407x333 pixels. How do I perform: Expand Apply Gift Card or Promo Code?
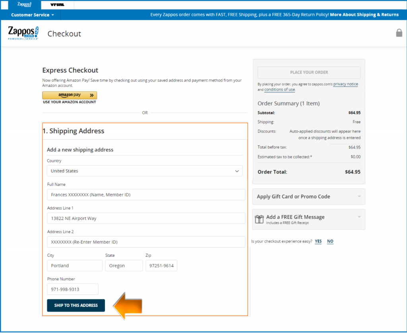click(x=308, y=197)
